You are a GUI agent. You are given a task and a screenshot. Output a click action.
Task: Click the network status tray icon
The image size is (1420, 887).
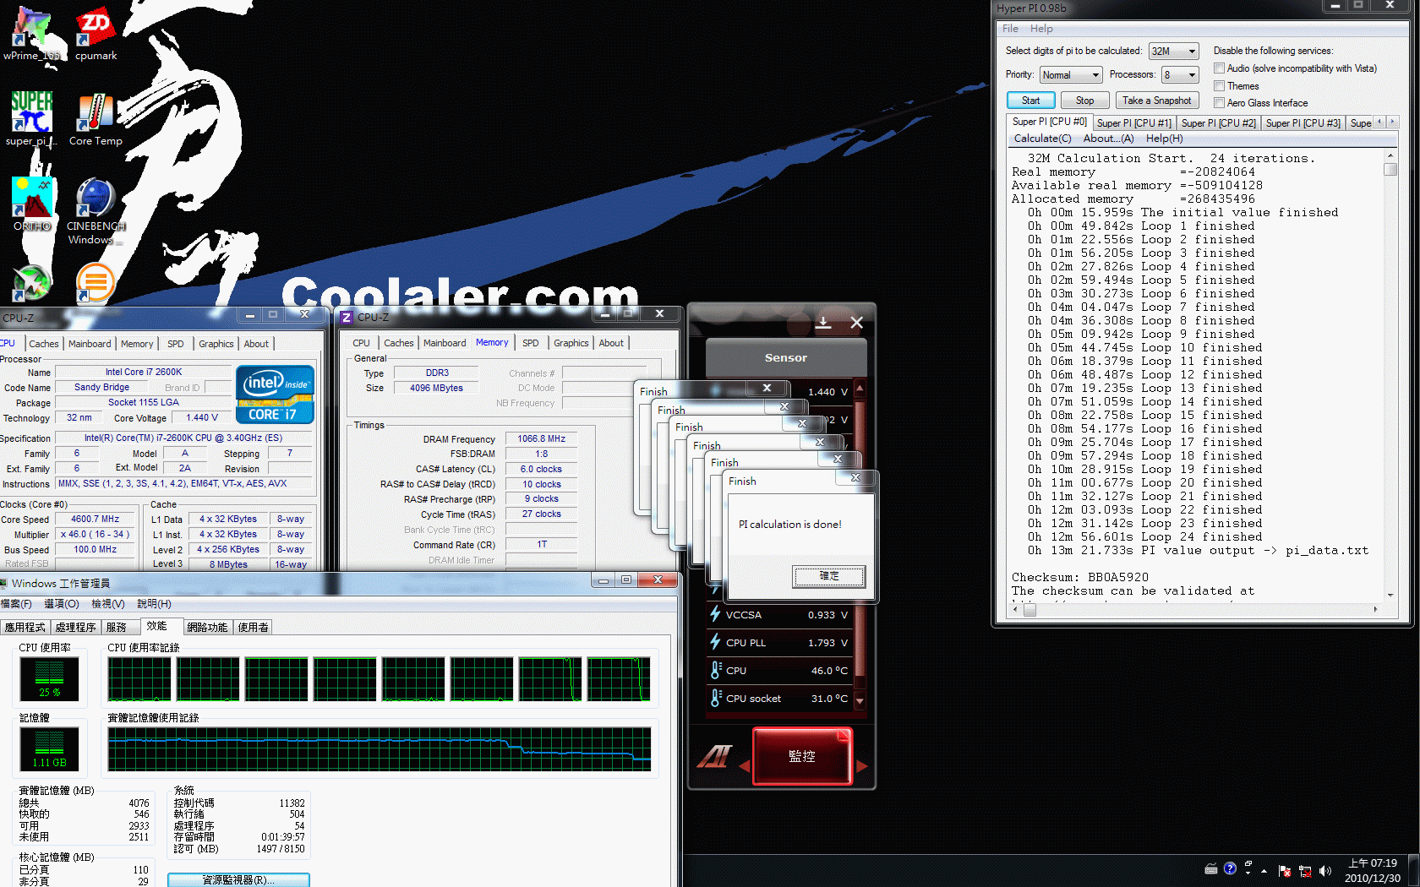[x=1305, y=870]
